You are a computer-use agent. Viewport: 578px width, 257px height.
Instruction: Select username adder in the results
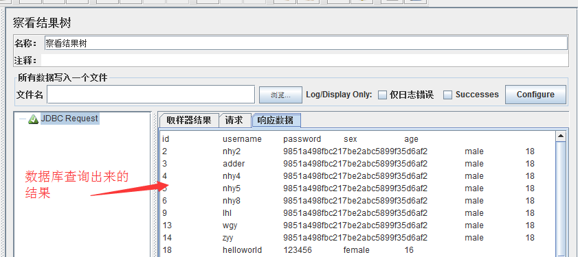tap(234, 164)
